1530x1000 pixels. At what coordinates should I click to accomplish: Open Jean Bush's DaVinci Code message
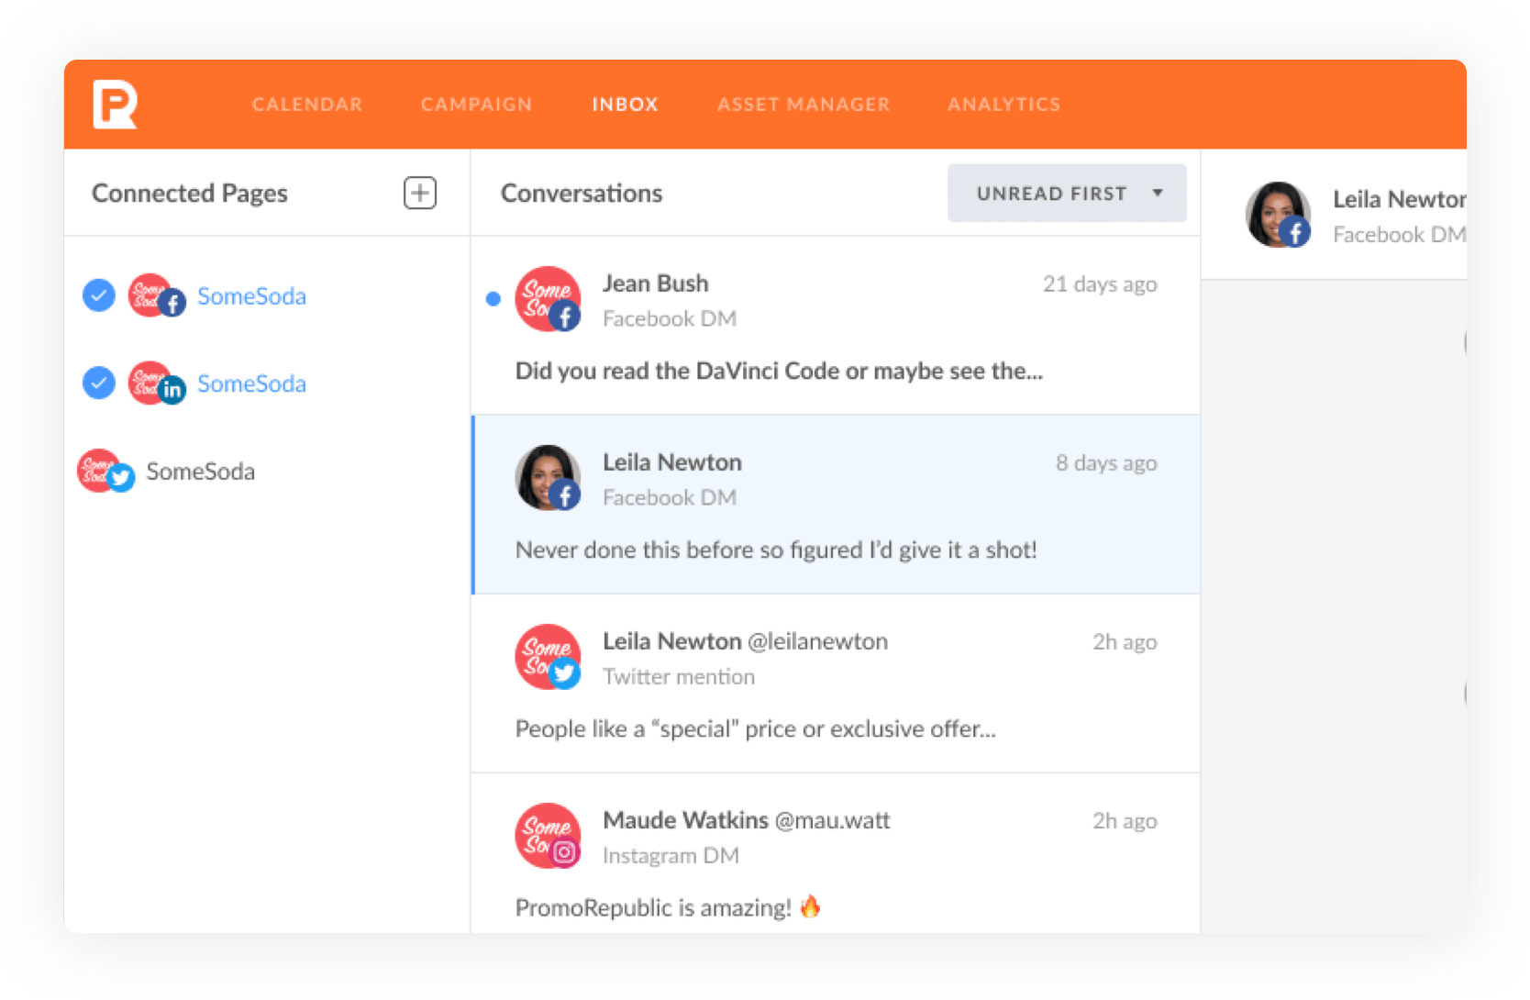coord(779,371)
